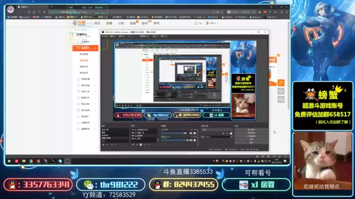This screenshot has height=199, width=355.
Task: Open Windows Start menu
Action: click(x=9, y=161)
